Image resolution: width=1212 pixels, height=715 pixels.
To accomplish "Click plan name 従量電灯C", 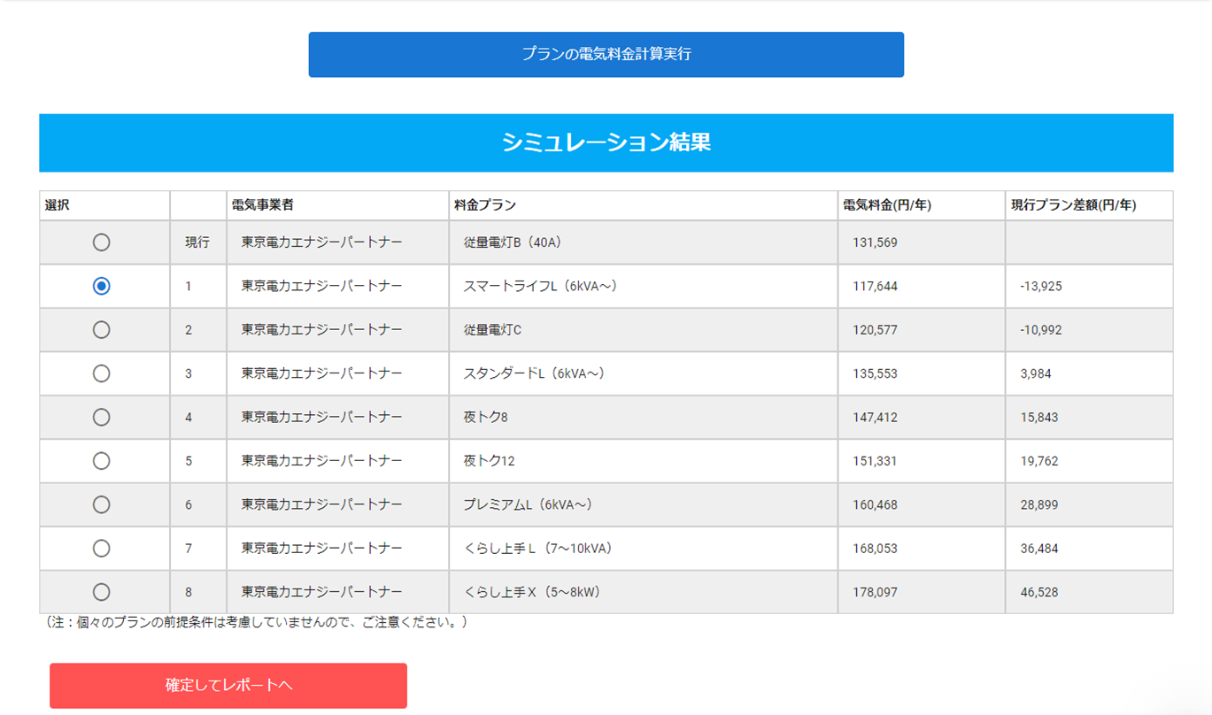I will 493,330.
